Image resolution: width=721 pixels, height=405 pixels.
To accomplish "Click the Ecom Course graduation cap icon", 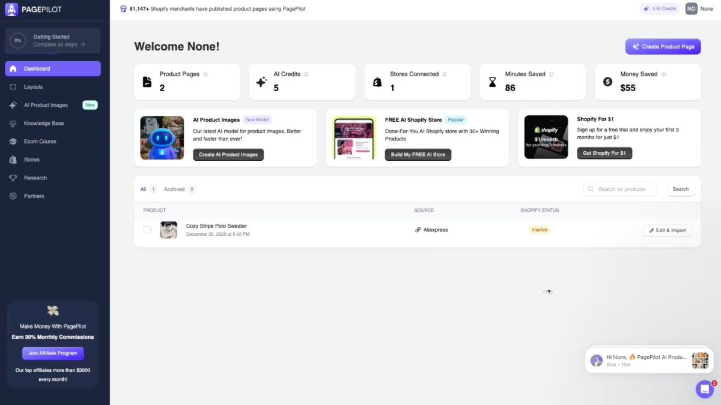I will 13,142.
